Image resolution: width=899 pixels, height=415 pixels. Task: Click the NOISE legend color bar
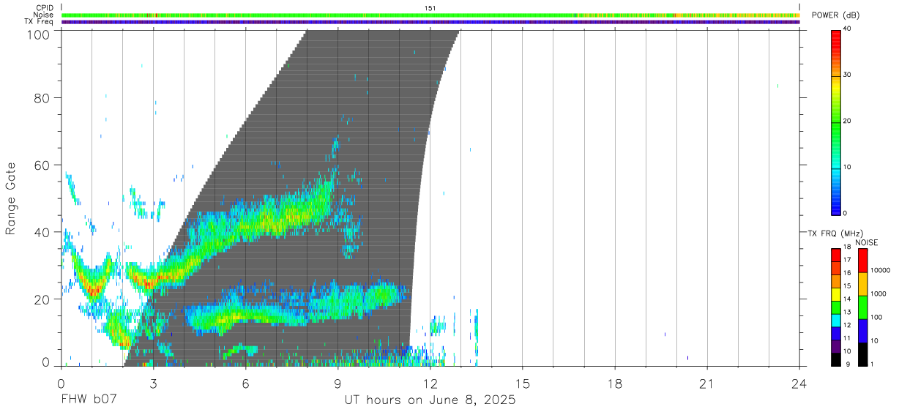pyautogui.click(x=862, y=307)
